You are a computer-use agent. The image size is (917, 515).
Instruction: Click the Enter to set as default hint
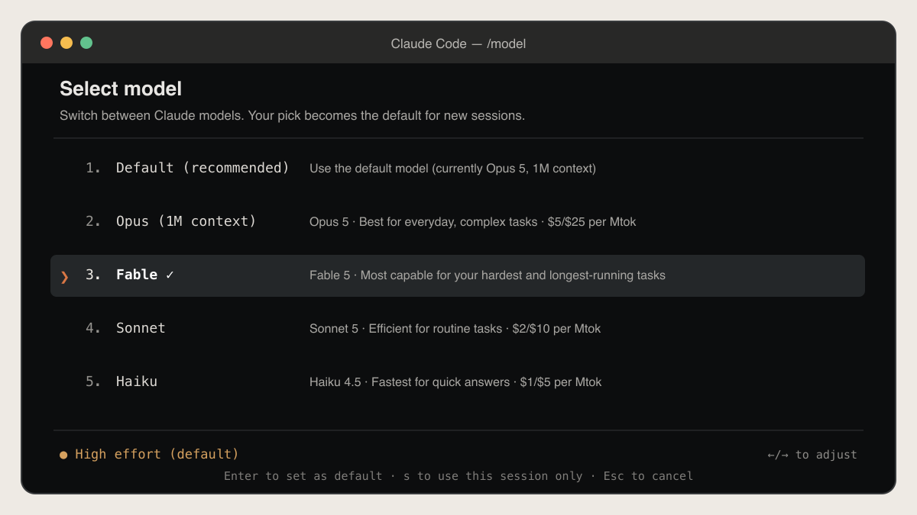click(x=303, y=476)
